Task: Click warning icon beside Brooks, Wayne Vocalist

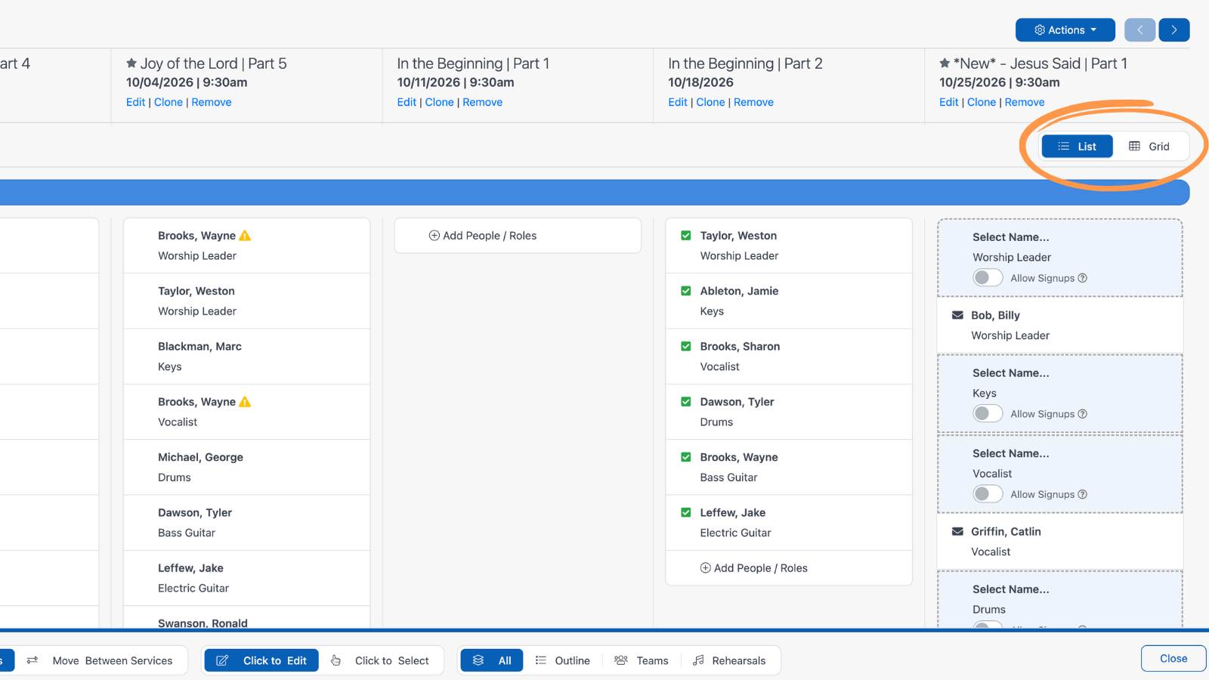Action: pyautogui.click(x=245, y=402)
